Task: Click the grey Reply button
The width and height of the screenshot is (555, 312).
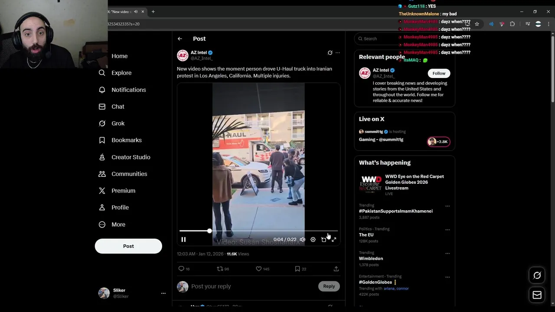Action: pos(329,286)
